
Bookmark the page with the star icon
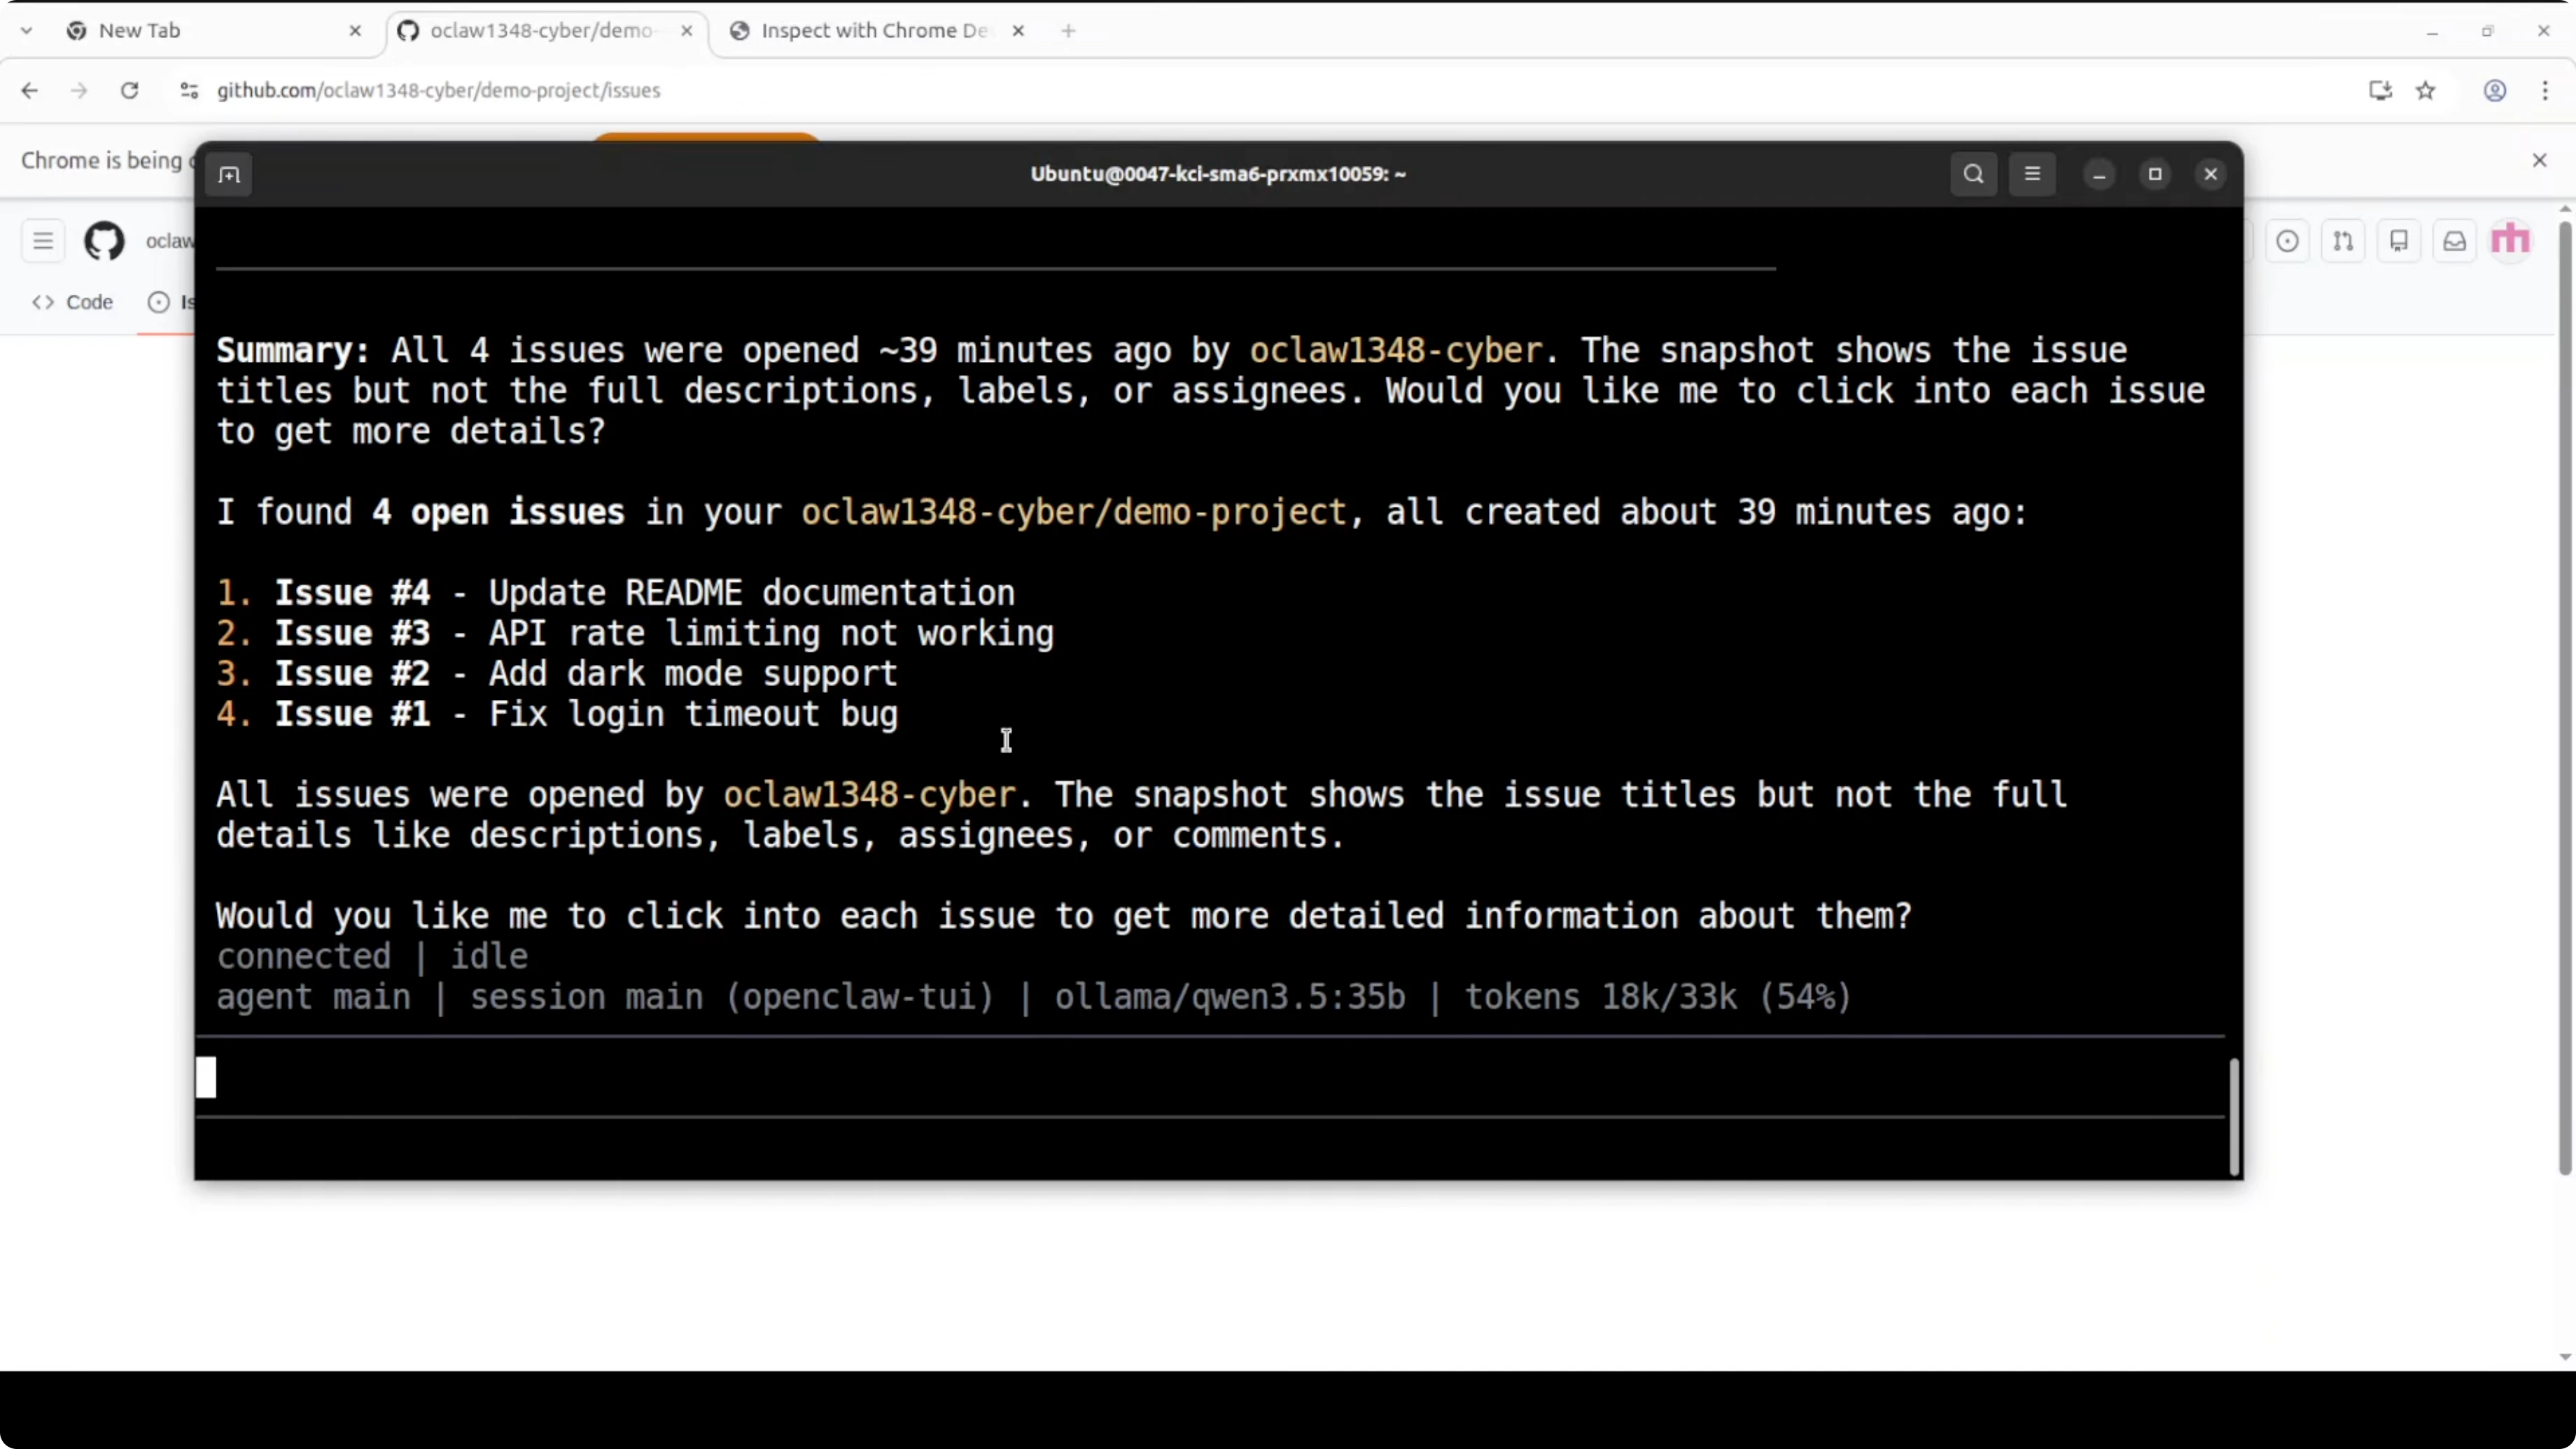[x=2427, y=90]
